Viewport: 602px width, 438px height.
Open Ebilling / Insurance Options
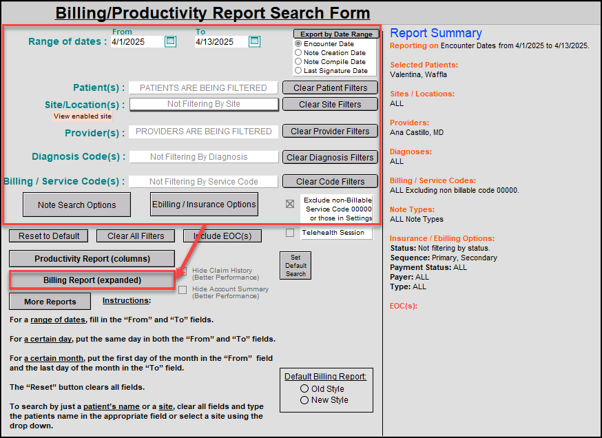pyautogui.click(x=203, y=204)
